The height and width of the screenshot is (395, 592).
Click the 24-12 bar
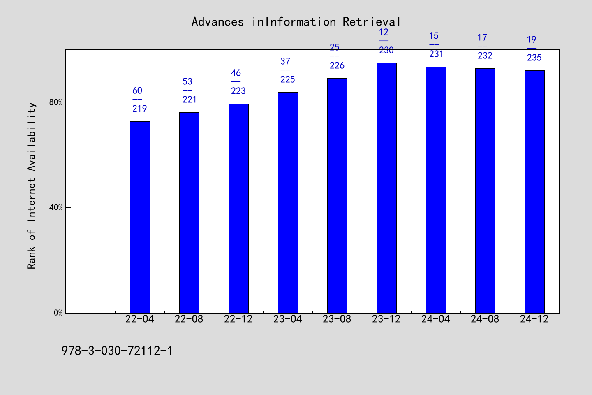(x=534, y=192)
